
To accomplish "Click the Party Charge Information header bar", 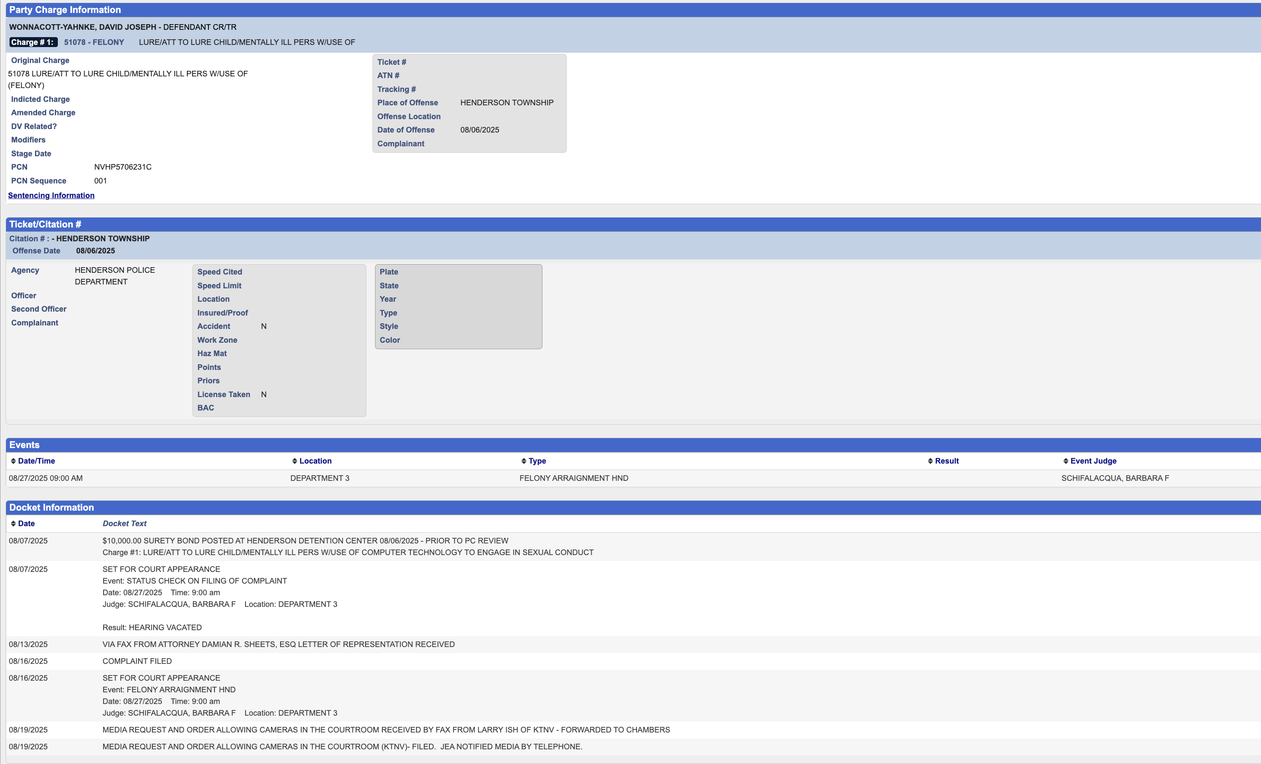I will coord(65,10).
